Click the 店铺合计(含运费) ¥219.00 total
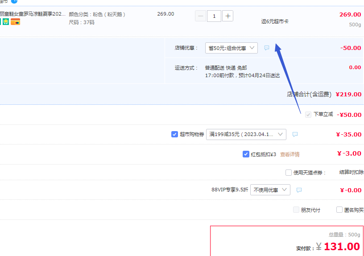364x256 pixels. 324,94
